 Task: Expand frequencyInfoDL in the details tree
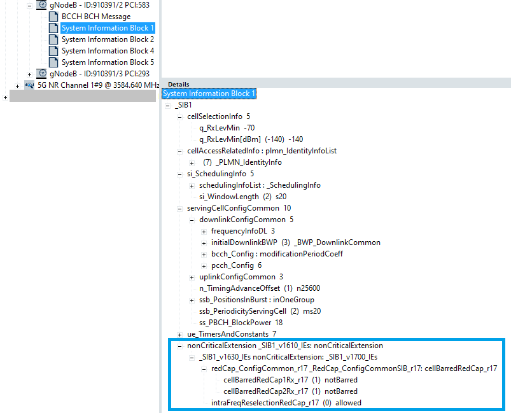coord(204,231)
